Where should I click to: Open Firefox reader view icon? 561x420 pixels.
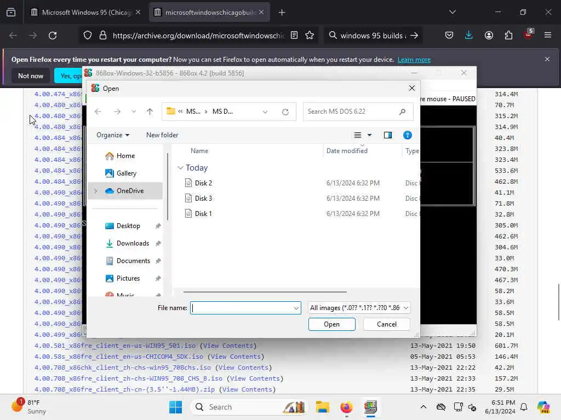click(x=294, y=36)
